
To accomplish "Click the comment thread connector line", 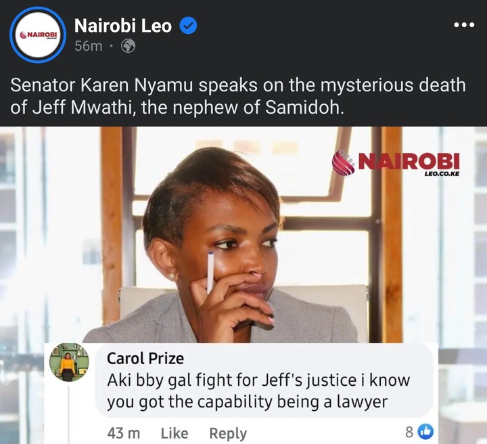I will point(68,414).
